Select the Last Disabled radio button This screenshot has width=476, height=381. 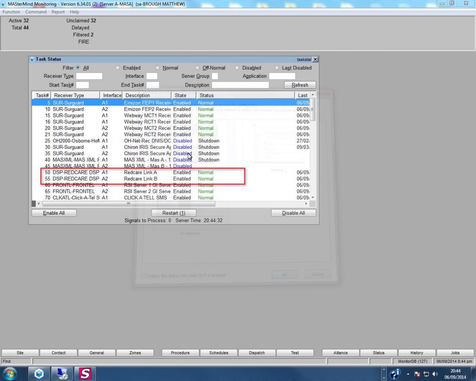pyautogui.click(x=277, y=68)
